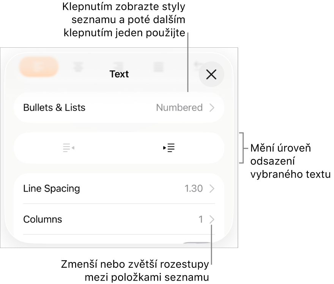The image size is (334, 284).
Task: Close the Text panel with X
Action: click(211, 75)
